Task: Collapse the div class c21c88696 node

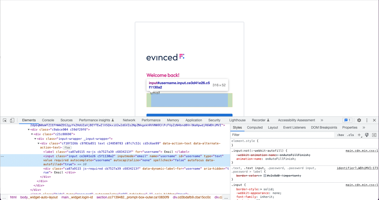Action: click(32, 134)
